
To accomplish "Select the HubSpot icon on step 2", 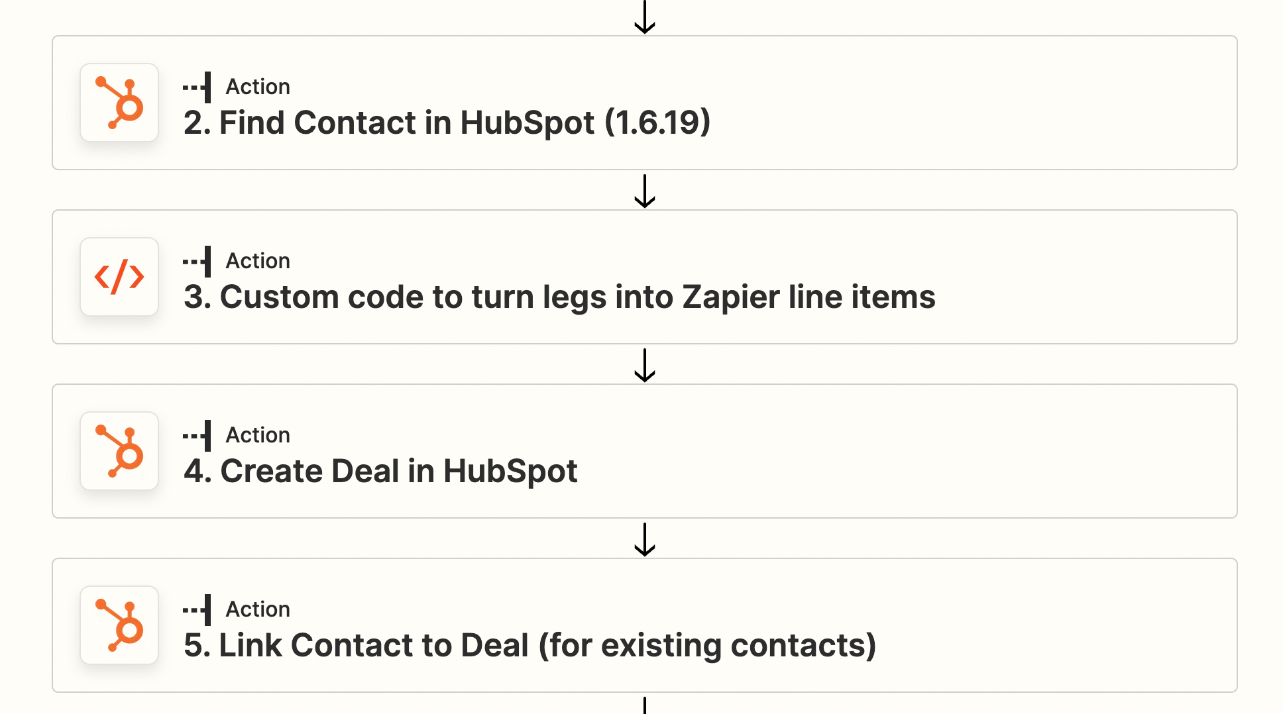I will point(119,103).
